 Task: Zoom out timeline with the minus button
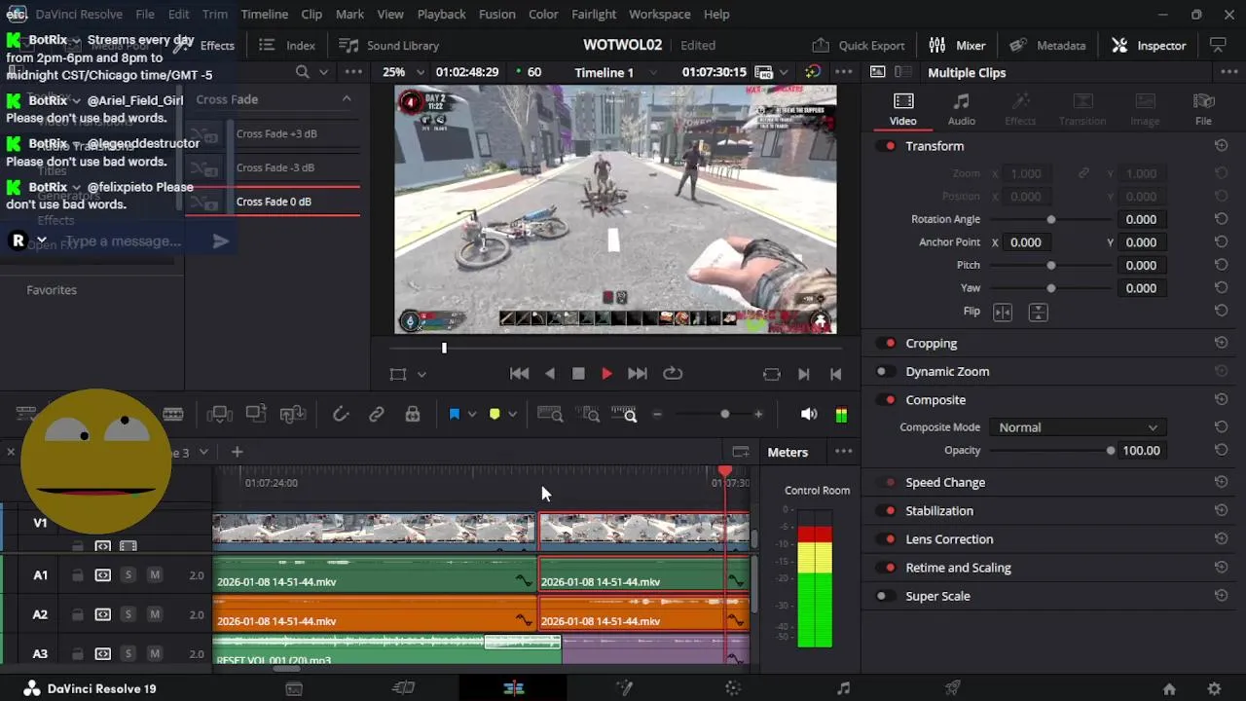click(x=657, y=415)
